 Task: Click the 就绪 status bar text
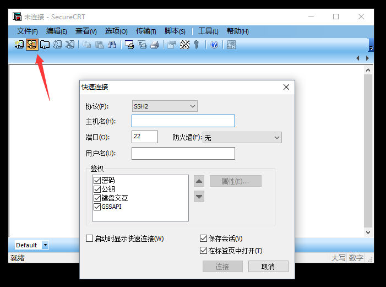[x=18, y=258]
